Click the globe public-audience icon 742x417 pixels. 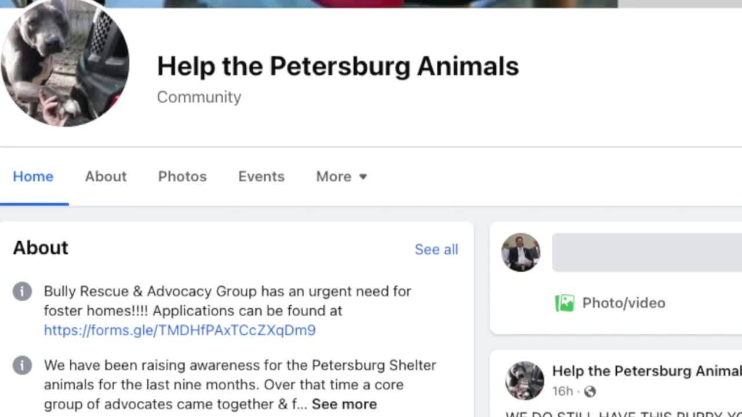coord(590,392)
